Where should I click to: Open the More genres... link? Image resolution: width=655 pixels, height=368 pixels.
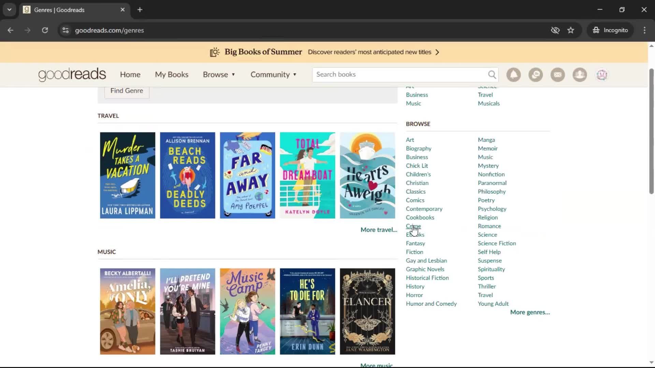pyautogui.click(x=530, y=312)
